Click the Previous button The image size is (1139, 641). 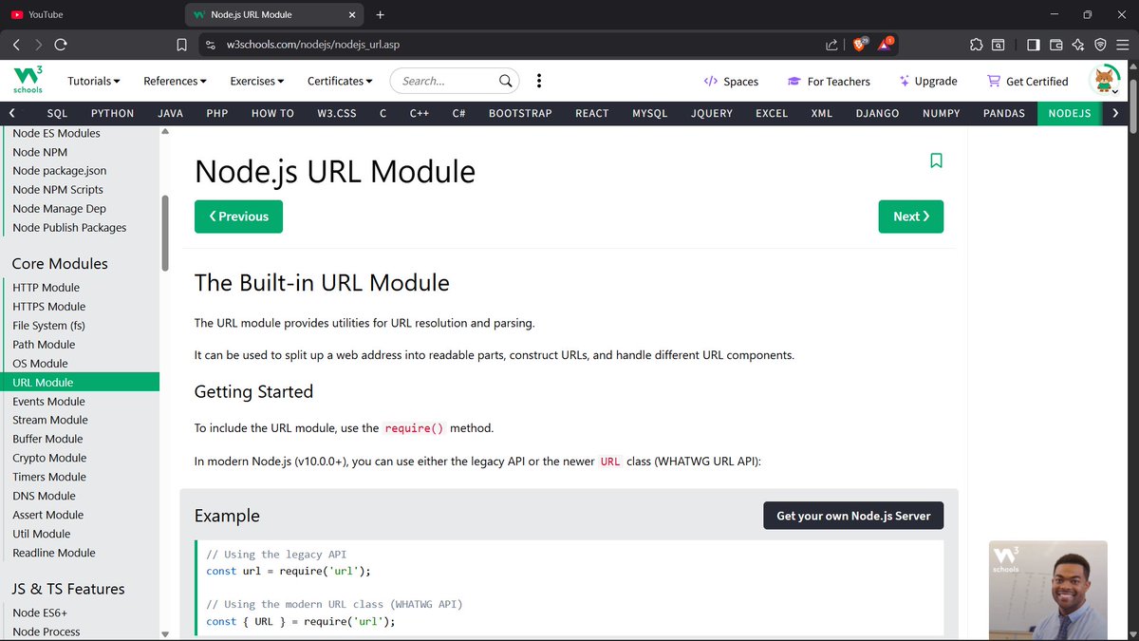point(238,217)
